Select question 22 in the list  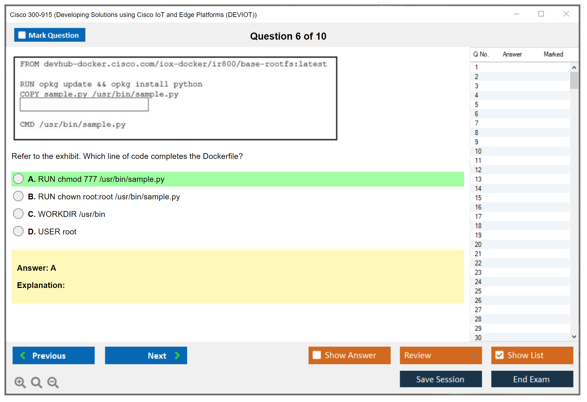pyautogui.click(x=478, y=263)
